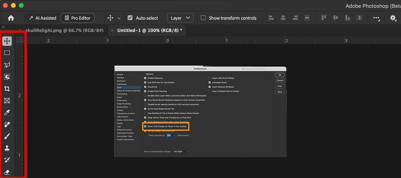Image resolution: width=401 pixels, height=178 pixels.
Task: Toggle Arrow Keys Rotate Brush Tip
Action: 145,109
